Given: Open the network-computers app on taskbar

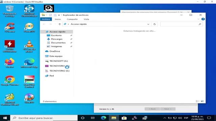Looking at the screenshot, I should click(134, 118).
